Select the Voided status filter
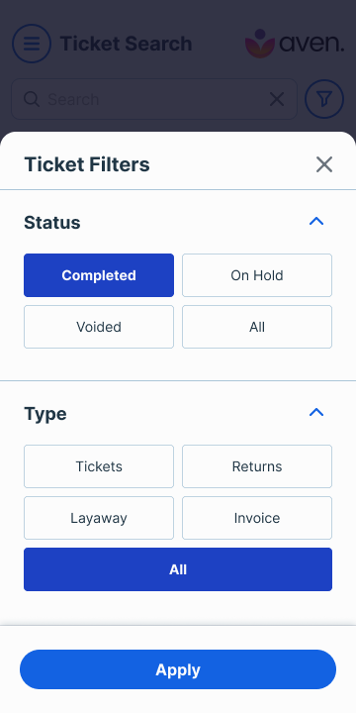The width and height of the screenshot is (356, 713). 99,327
